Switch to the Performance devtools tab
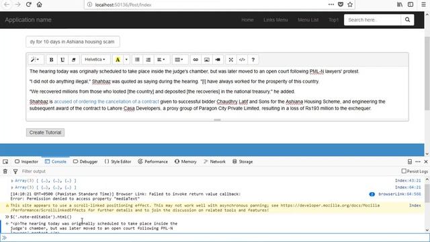Screen dimensions: 430x242 click(153, 161)
